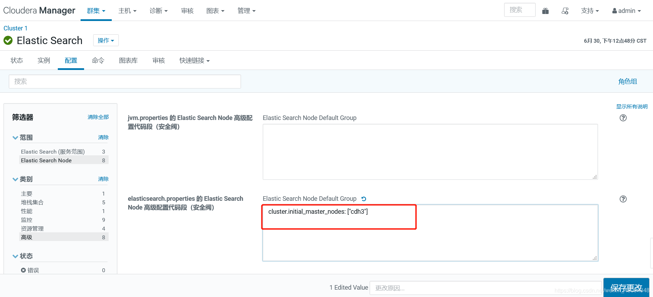653x297 pixels.
Task: Open help for elasticsearch.properties setting
Action: tap(623, 199)
